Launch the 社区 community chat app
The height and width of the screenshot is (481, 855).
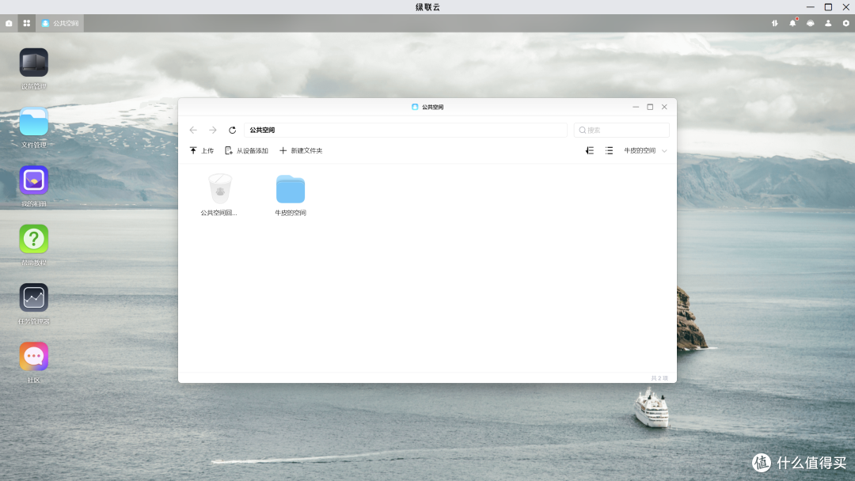[34, 357]
